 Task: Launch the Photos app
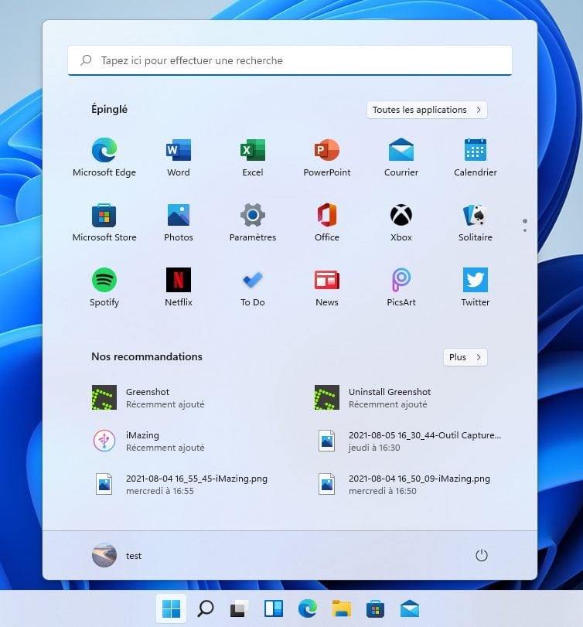pyautogui.click(x=179, y=222)
